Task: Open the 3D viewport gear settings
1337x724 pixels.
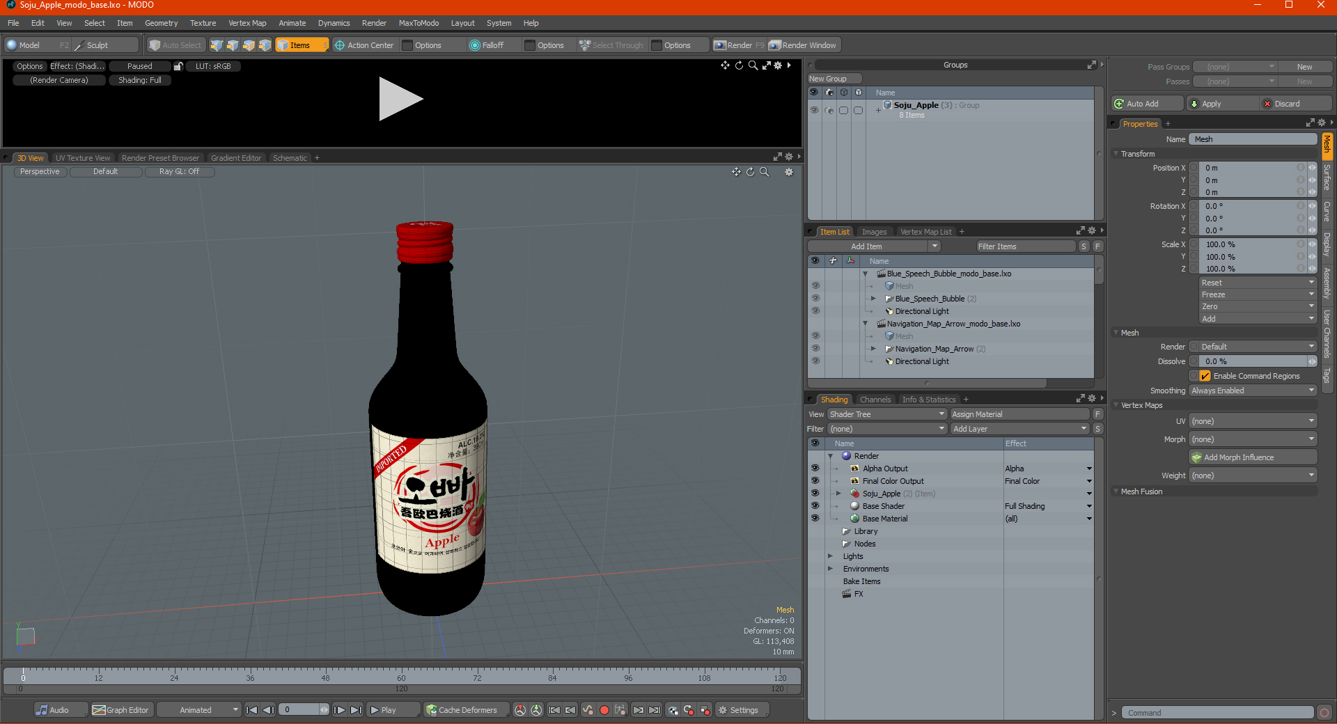Action: (789, 172)
